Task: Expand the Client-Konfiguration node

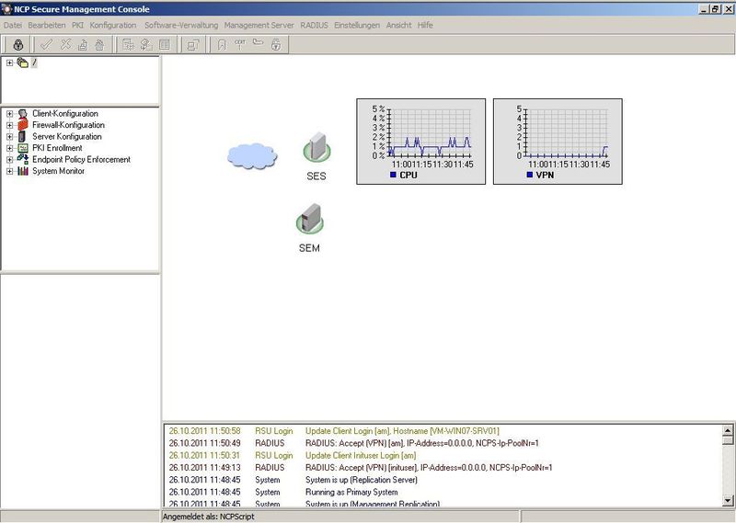Action: [9, 114]
